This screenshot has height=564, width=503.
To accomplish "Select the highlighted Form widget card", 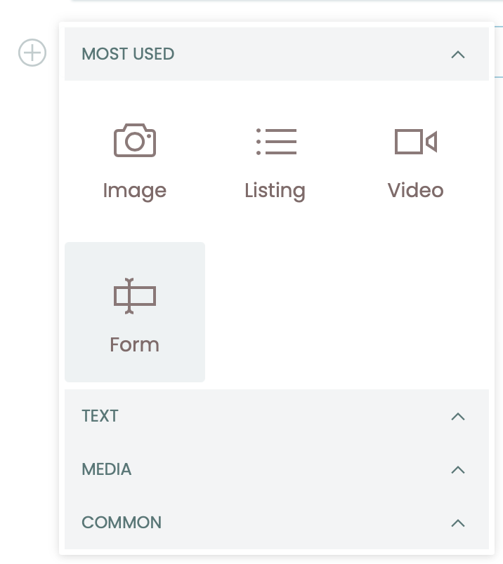I will pyautogui.click(x=135, y=312).
